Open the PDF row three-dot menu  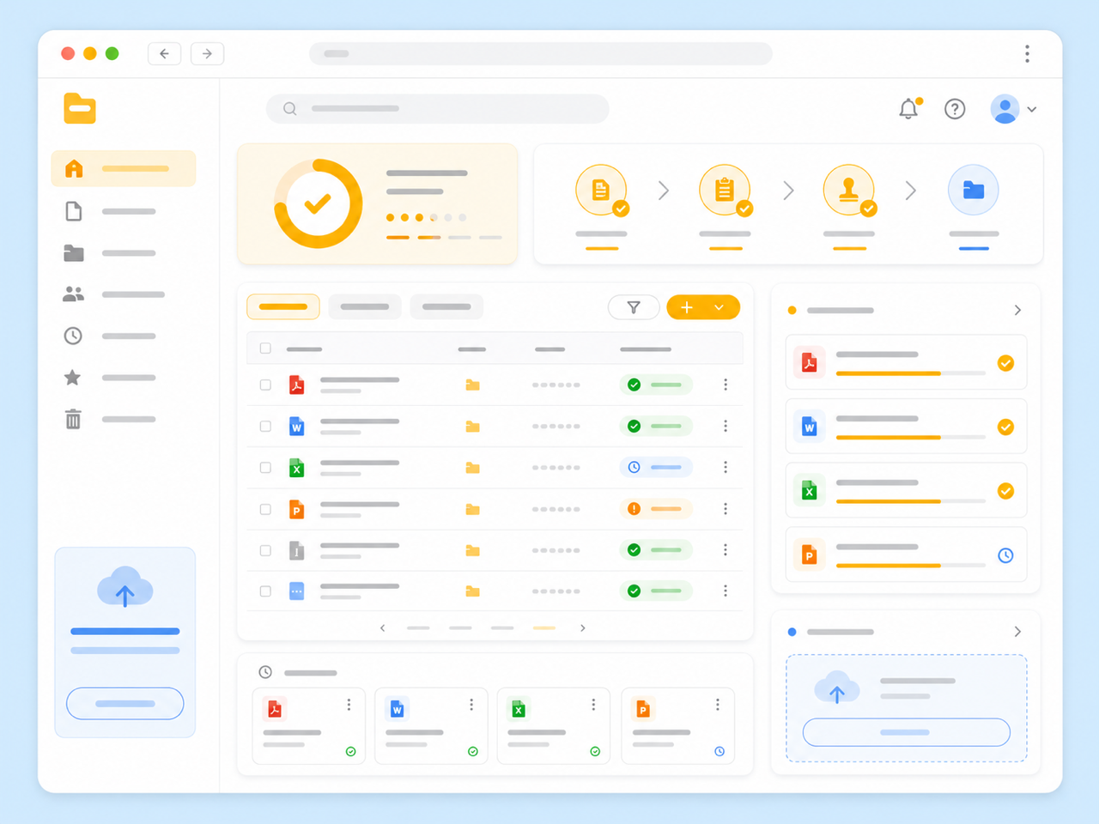tap(726, 385)
